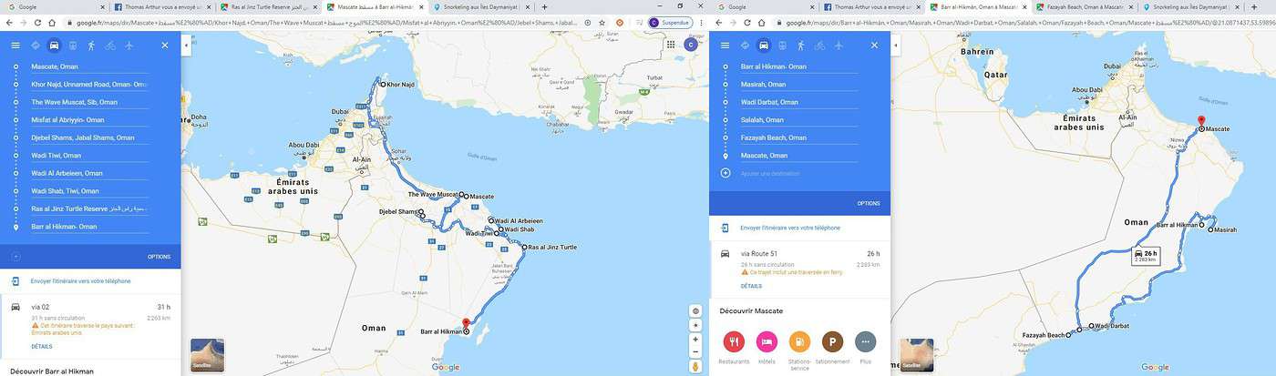Collapse side panel in right Maps window
Screen dimensions: 1276x376
(896, 45)
